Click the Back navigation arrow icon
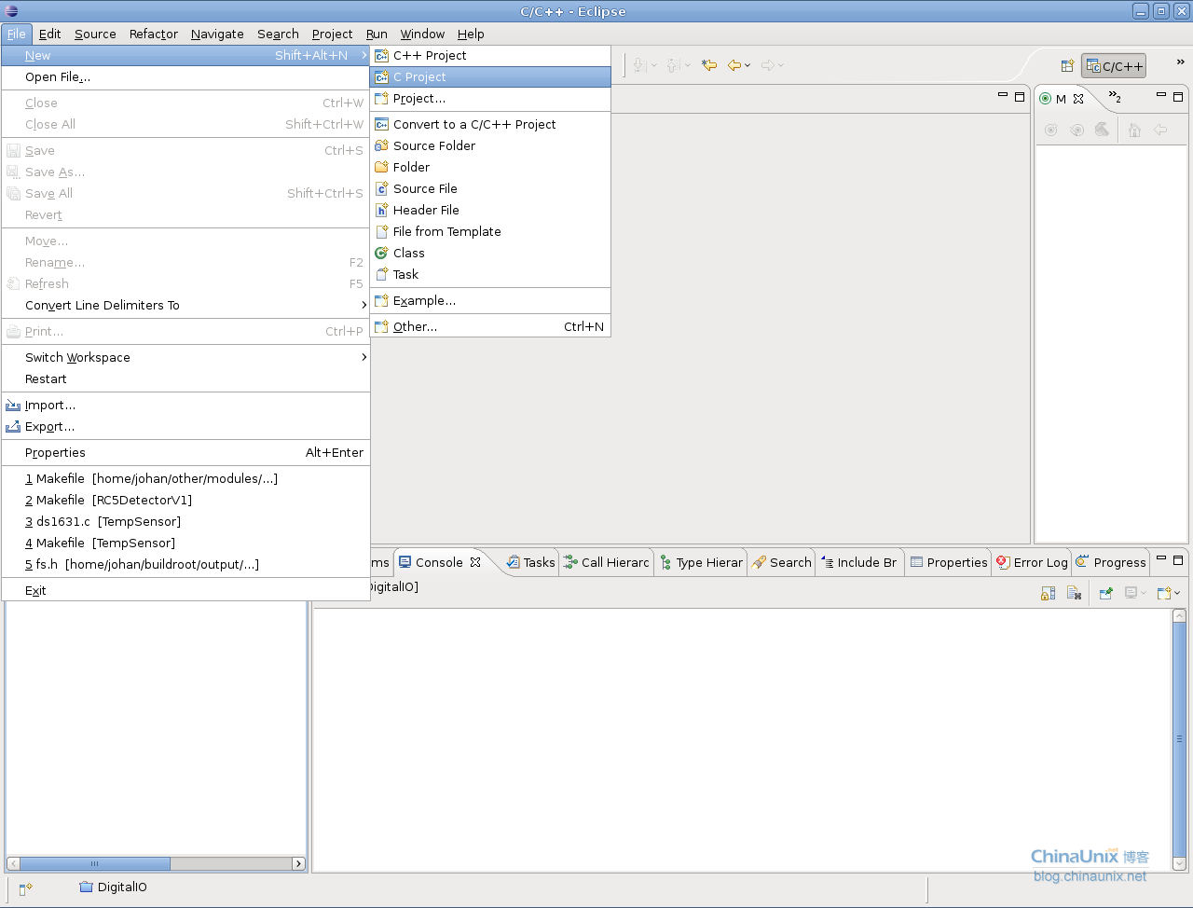 [734, 65]
